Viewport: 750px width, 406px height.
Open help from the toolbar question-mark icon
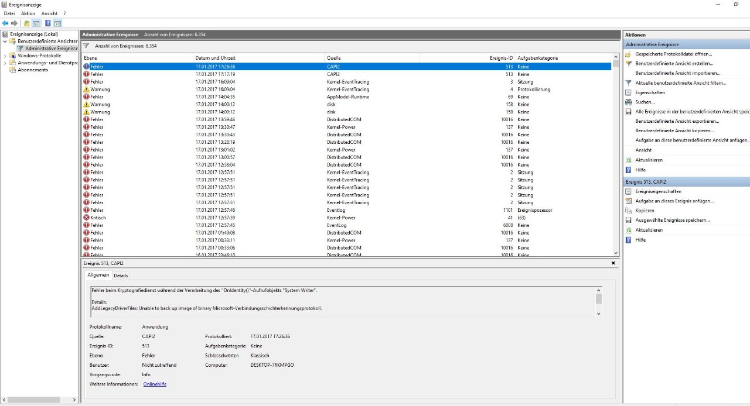point(47,23)
